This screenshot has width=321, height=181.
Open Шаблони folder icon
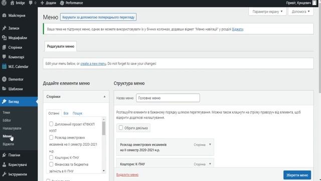coord(4,88)
